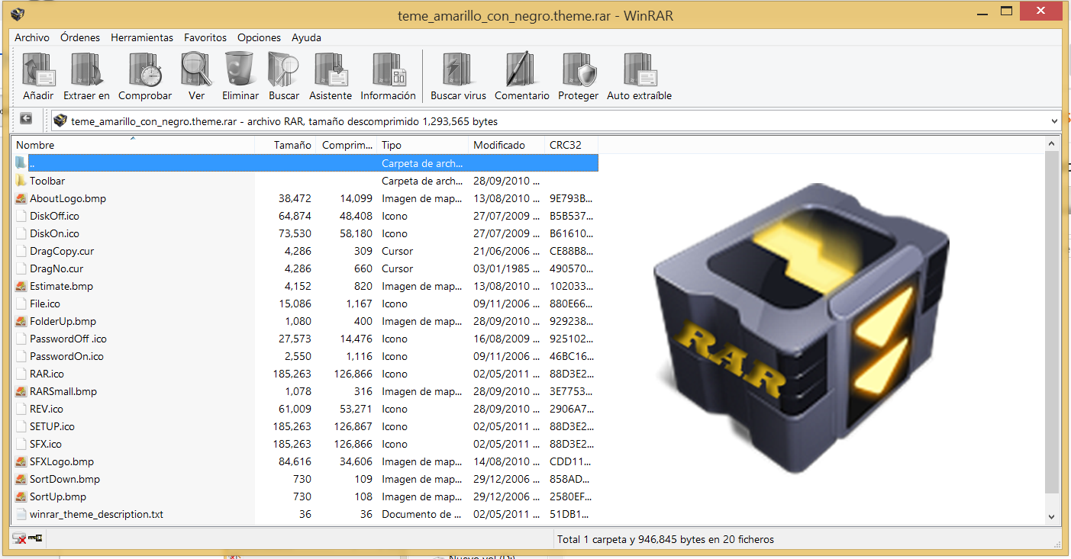This screenshot has height=559, width=1071.
Task: Sort by the Comprimido column header
Action: click(x=347, y=145)
